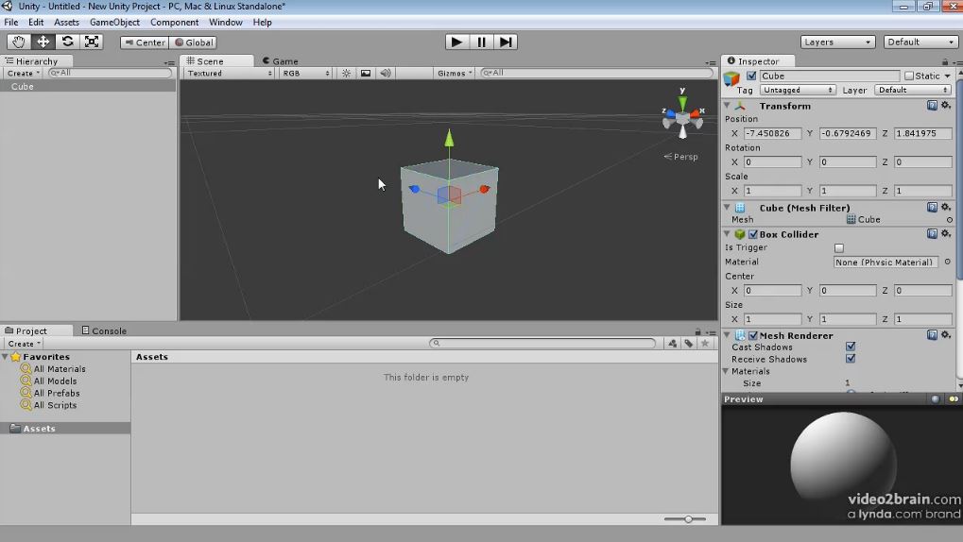The height and width of the screenshot is (542, 963).
Task: Click the scene orientation gizmo
Action: click(x=682, y=117)
